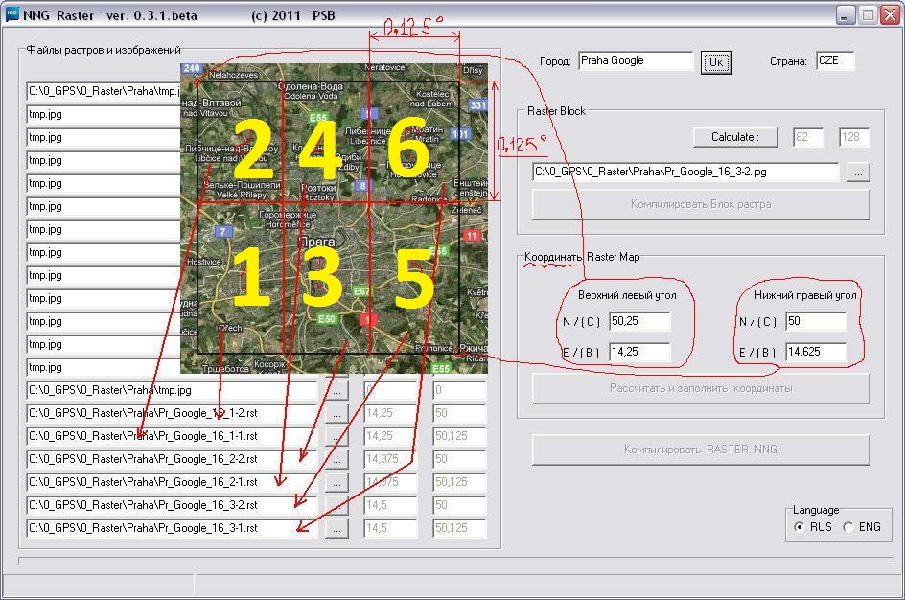Click the Raster Block field showing 128

click(x=853, y=137)
